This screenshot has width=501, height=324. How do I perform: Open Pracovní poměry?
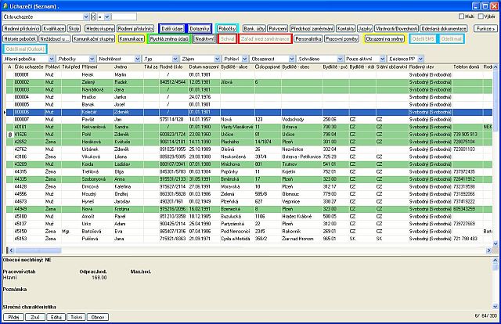point(341,39)
